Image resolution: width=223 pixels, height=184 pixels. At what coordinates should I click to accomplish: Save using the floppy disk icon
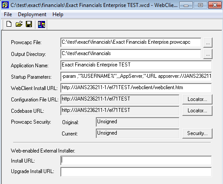pyautogui.click(x=29, y=24)
